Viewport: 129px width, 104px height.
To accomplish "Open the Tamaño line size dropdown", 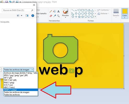I will pyautogui.click(x=116, y=13).
